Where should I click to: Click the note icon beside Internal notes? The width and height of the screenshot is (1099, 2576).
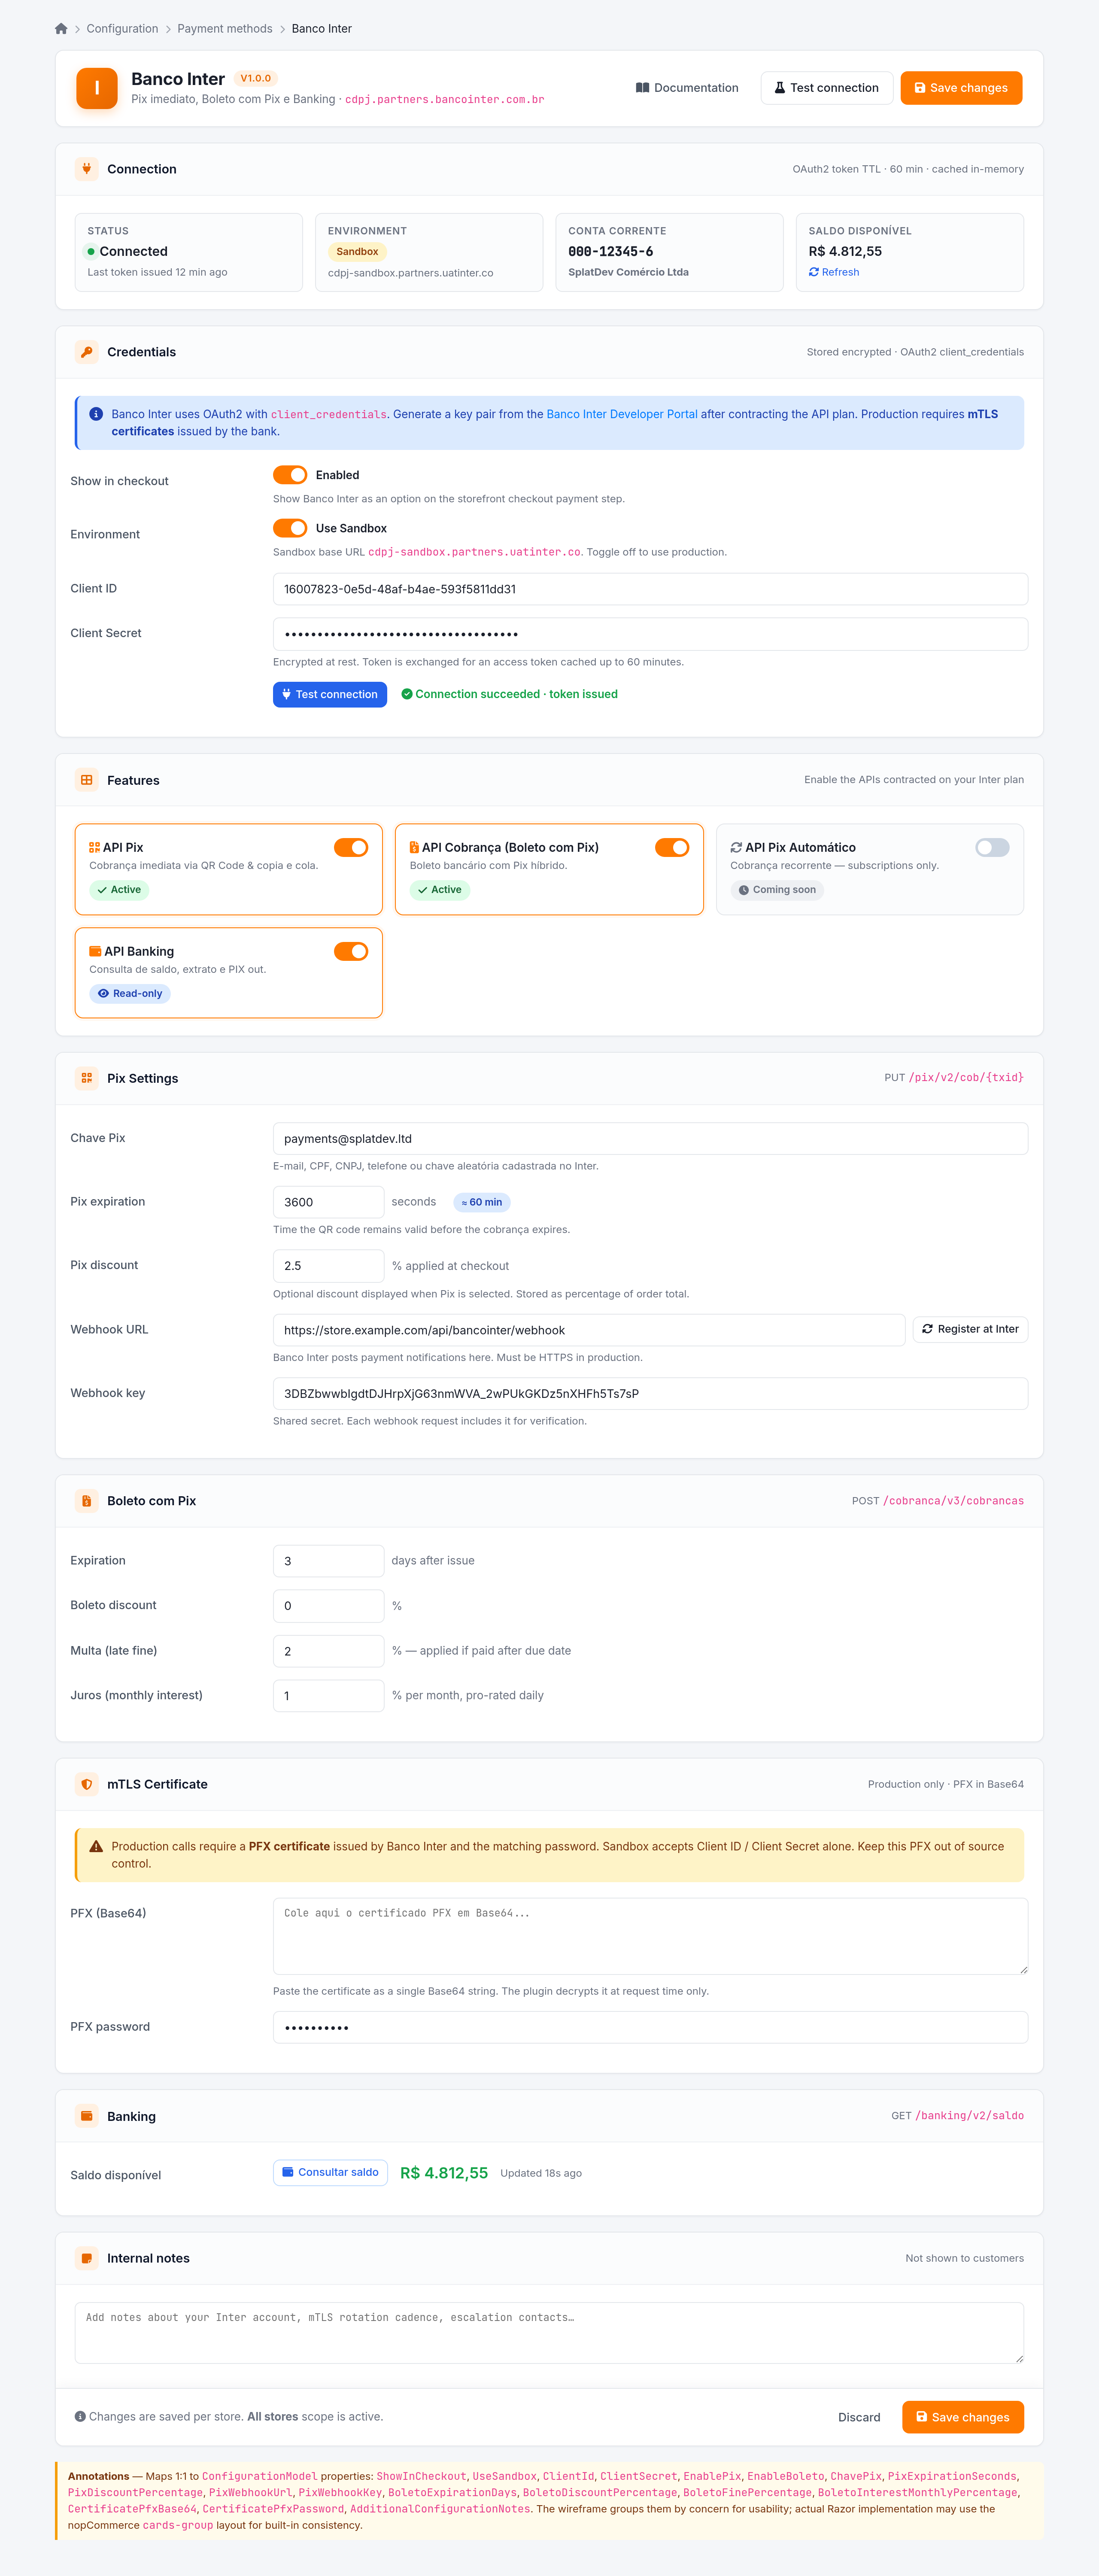tap(87, 2258)
